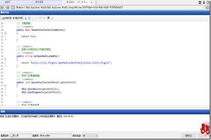Click the return 'Kunlun.Clinic.Plugins' string line
Image resolution: width=211 pixels, height=140 pixels.
(x=67, y=63)
